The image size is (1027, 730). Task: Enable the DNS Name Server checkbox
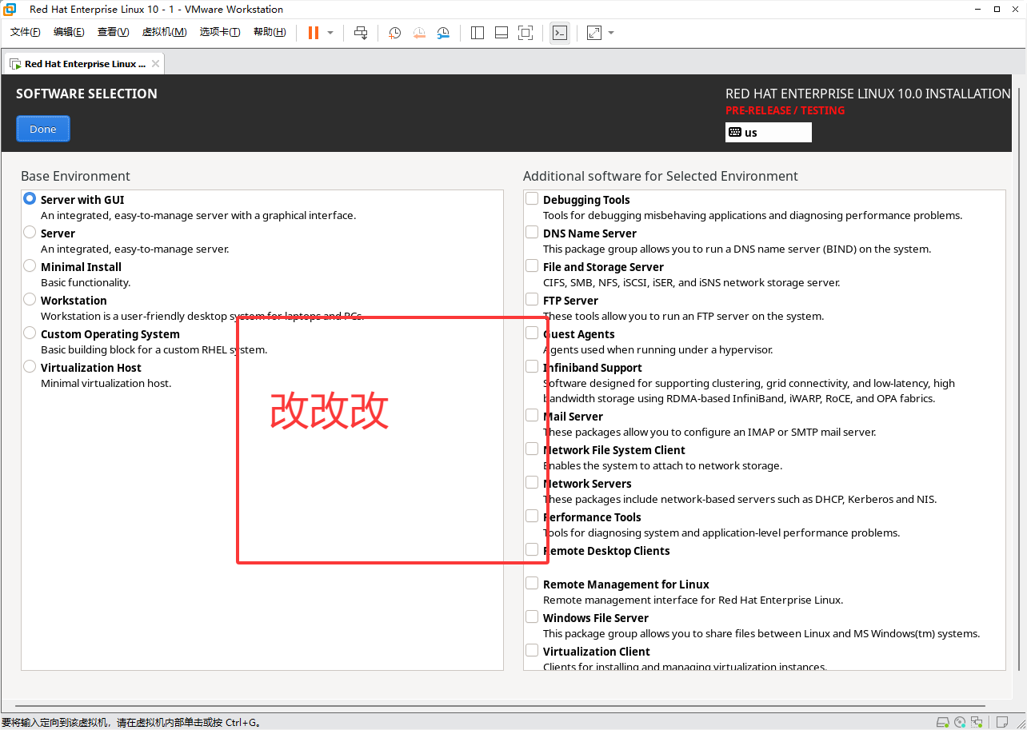coord(532,232)
